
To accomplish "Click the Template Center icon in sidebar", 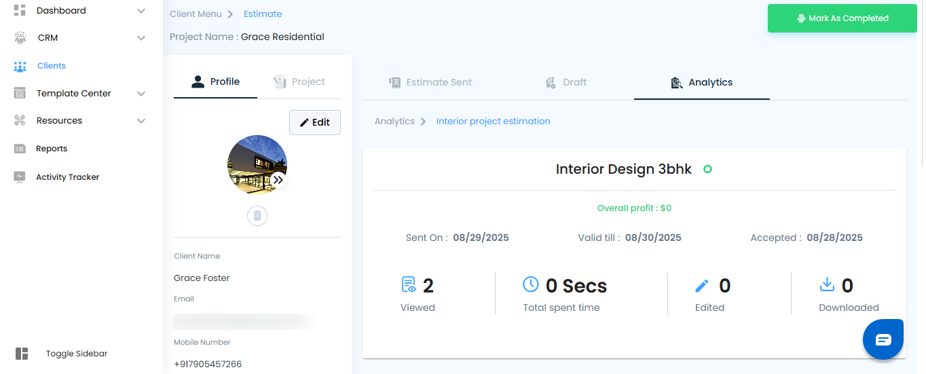I will point(20,94).
